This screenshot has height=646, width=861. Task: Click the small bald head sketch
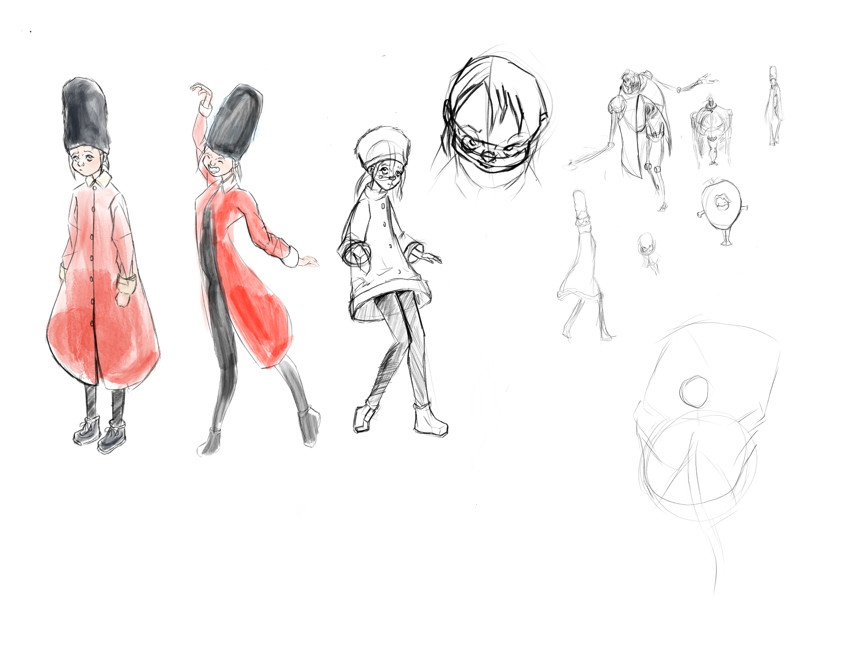pyautogui.click(x=646, y=242)
